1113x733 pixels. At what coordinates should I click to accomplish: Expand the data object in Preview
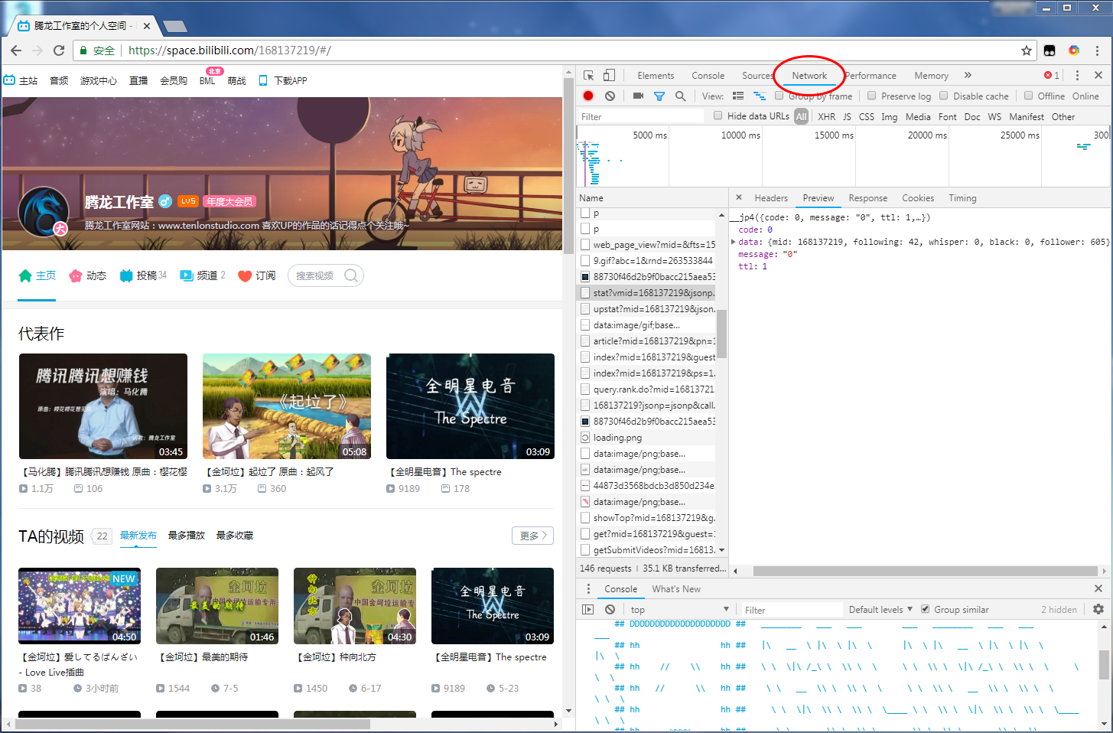click(734, 242)
